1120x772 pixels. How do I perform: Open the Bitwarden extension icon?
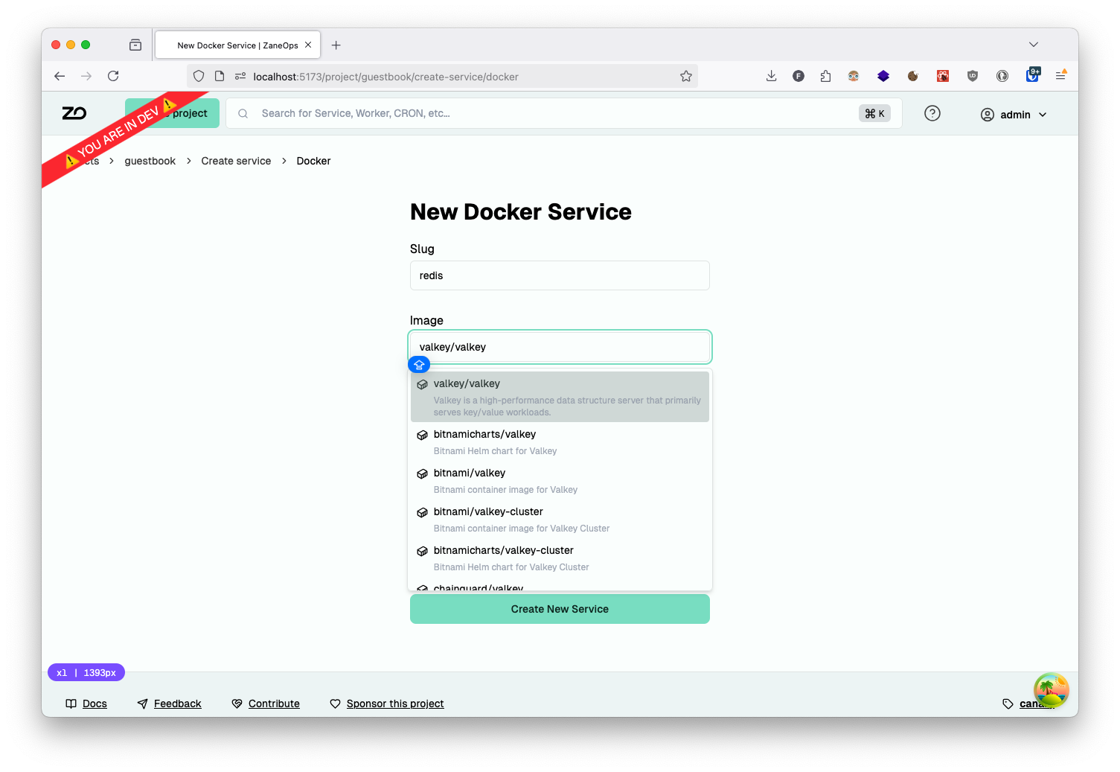pyautogui.click(x=1033, y=74)
